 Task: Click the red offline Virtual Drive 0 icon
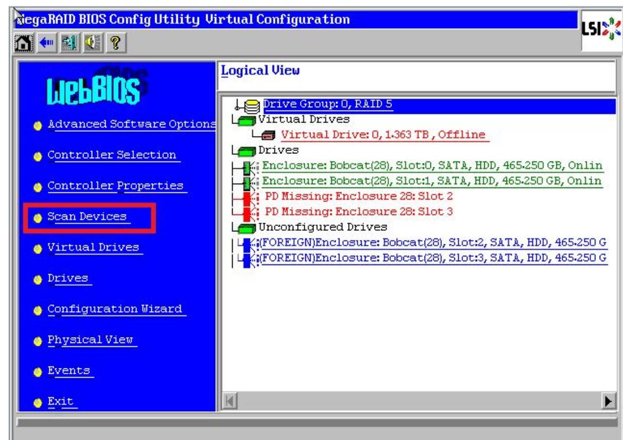(268, 135)
